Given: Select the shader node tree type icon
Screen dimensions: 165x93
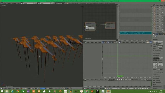Looking at the screenshot, I should pyautogui.click(x=103, y=42).
